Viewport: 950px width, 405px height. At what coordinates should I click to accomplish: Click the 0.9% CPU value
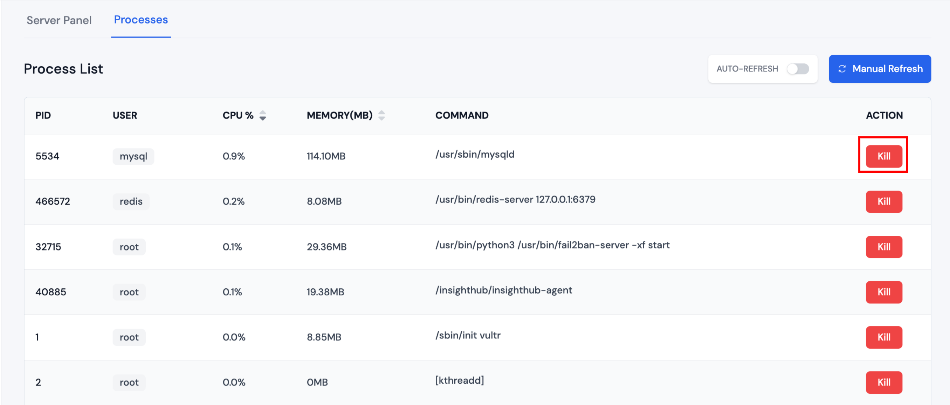click(x=234, y=156)
